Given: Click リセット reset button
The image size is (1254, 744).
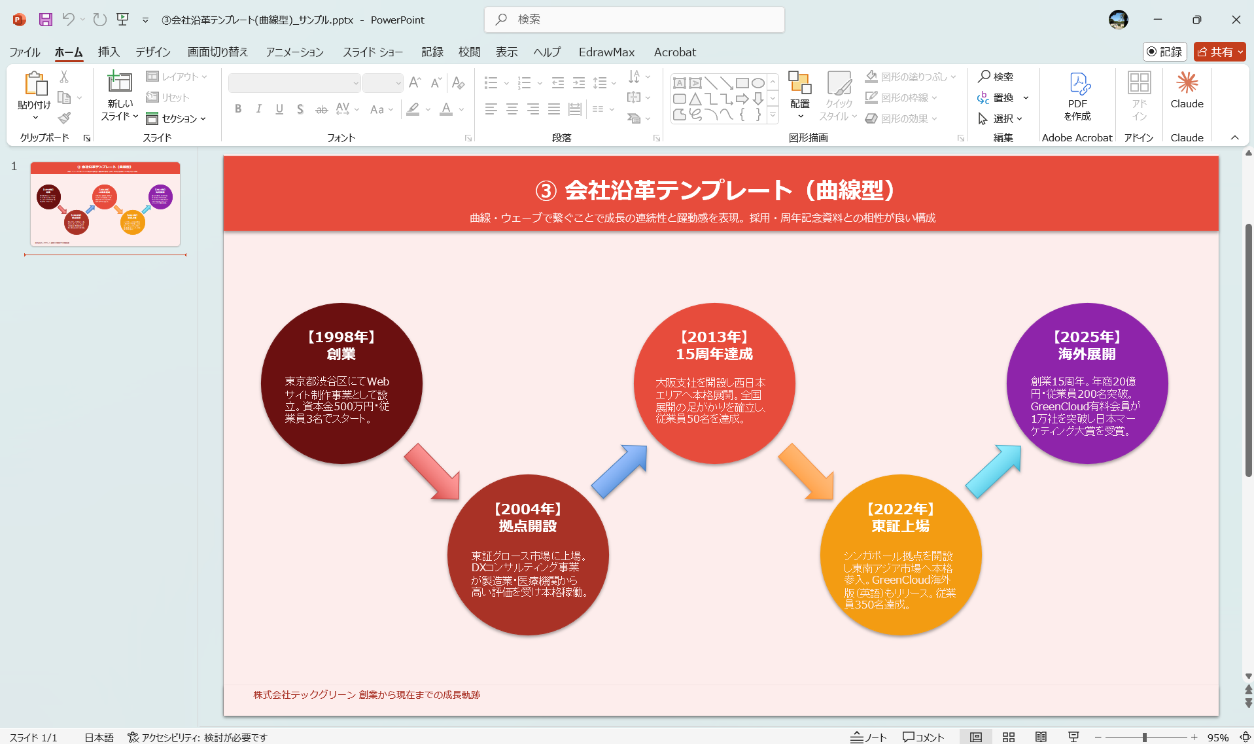Looking at the screenshot, I should tap(168, 97).
